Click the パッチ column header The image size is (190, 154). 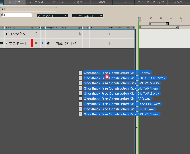(120, 28)
